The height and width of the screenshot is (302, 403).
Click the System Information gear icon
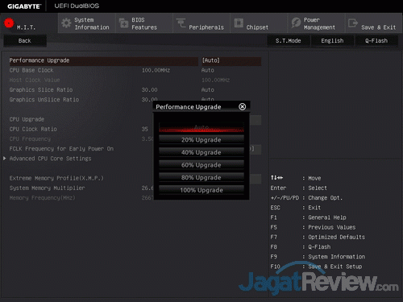pos(66,23)
